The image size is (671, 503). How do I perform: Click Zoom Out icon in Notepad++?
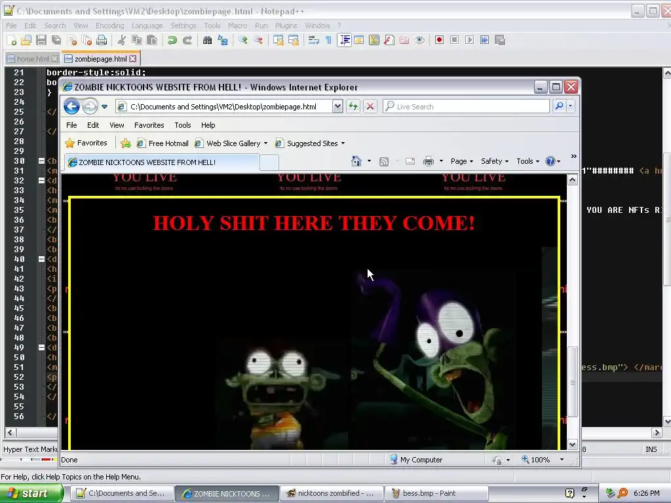point(258,40)
